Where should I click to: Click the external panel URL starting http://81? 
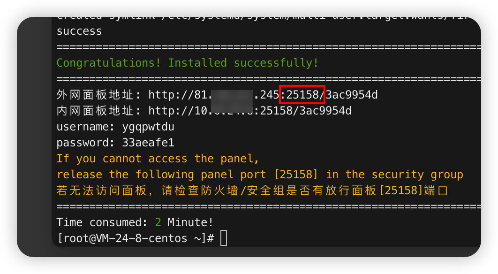click(x=263, y=95)
